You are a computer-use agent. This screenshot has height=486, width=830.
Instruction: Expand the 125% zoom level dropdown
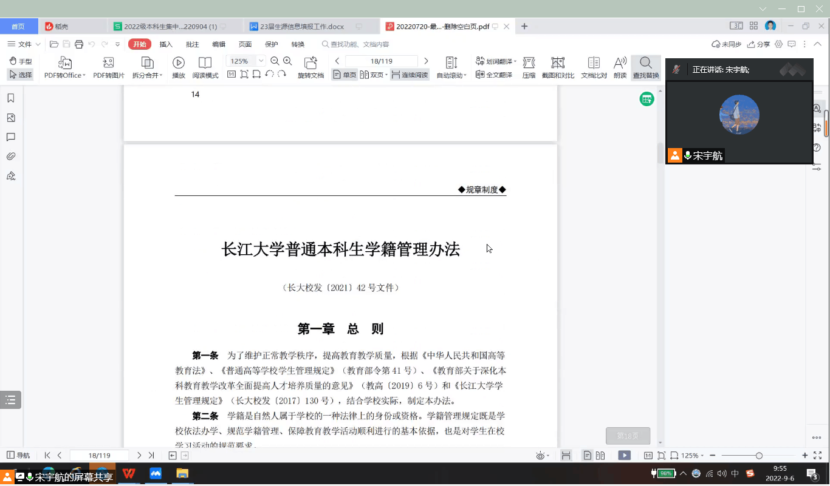tap(261, 61)
